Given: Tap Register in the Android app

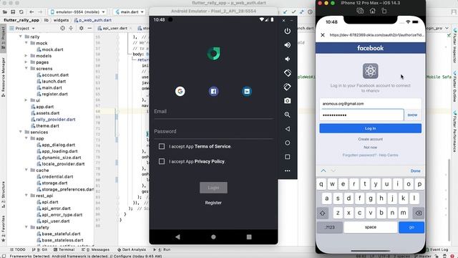Looking at the screenshot, I should point(213,203).
